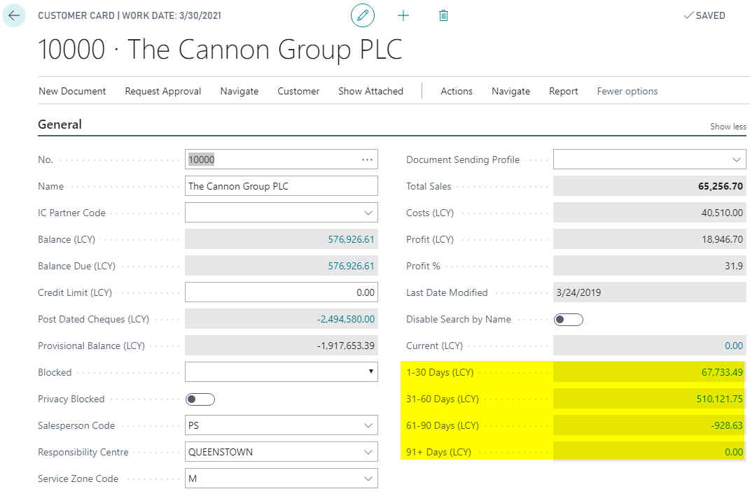Expand the Document Sending Profile dropdown
Viewport: 750px width, 496px height.
737,159
